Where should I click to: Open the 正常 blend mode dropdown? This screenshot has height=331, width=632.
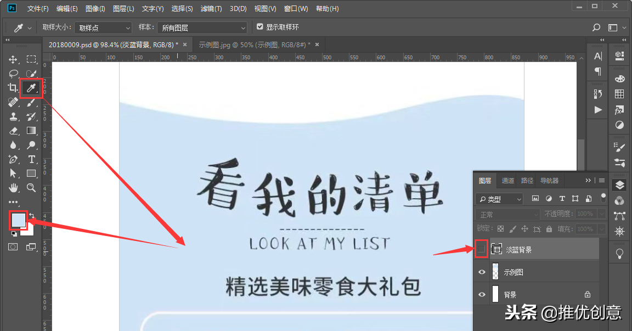pyautogui.click(x=507, y=214)
